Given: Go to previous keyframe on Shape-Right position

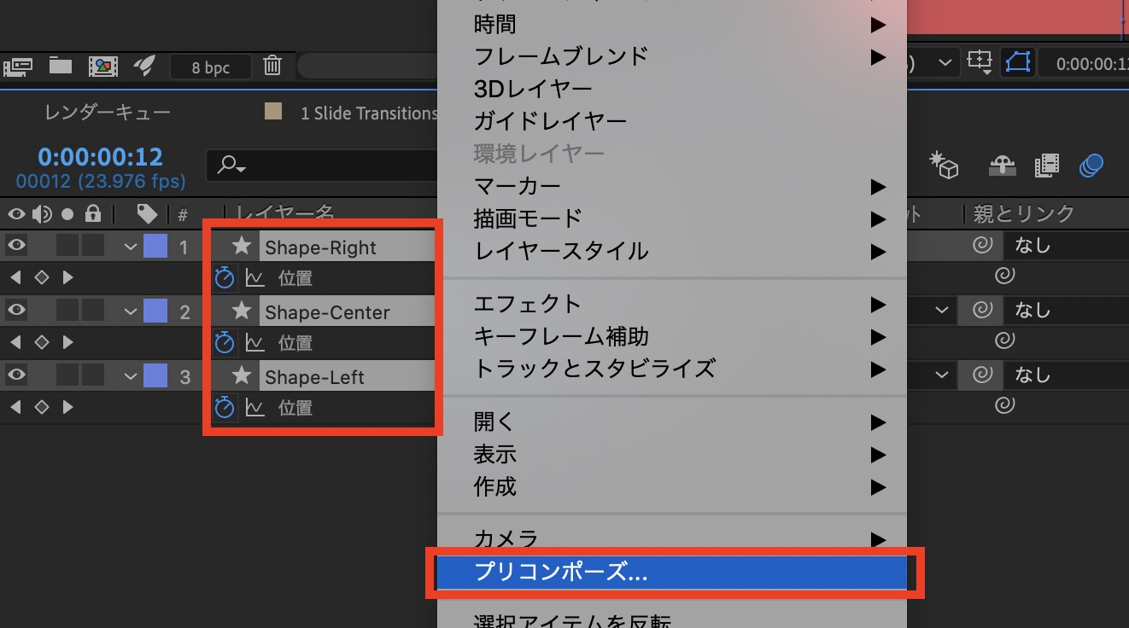Looking at the screenshot, I should (15, 277).
